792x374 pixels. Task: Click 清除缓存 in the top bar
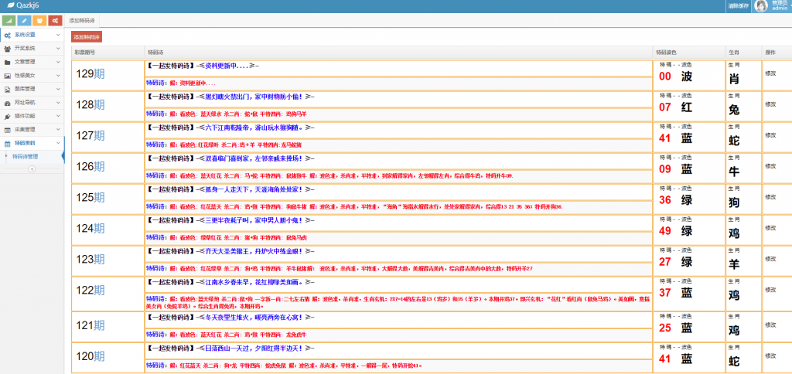click(738, 6)
